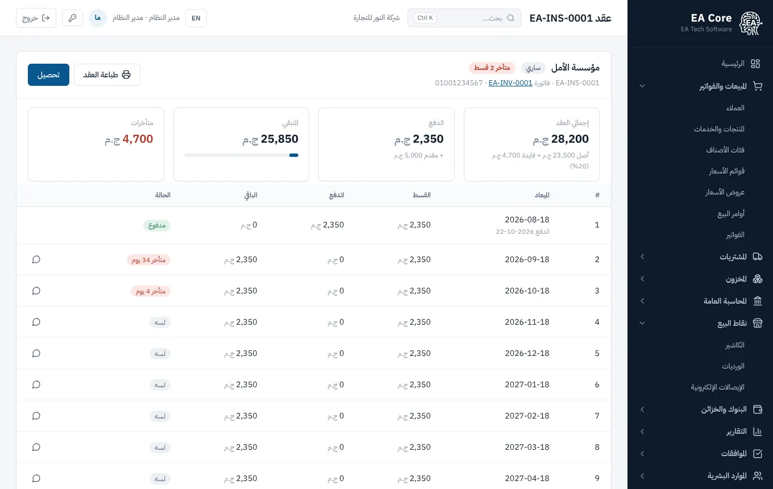Open comment icon for row 2026-12-18
Screen dimensions: 773x489
(36, 353)
